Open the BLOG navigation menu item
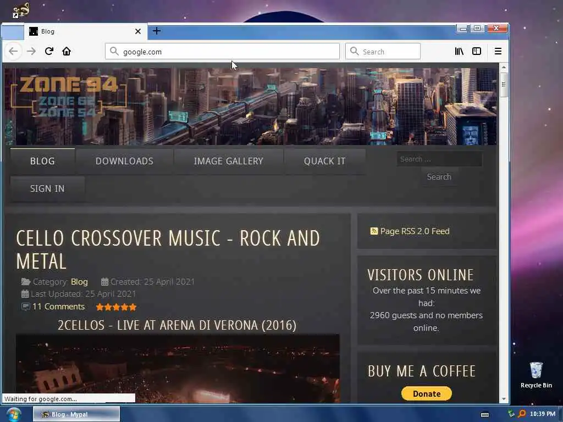The width and height of the screenshot is (563, 422). pyautogui.click(x=42, y=161)
